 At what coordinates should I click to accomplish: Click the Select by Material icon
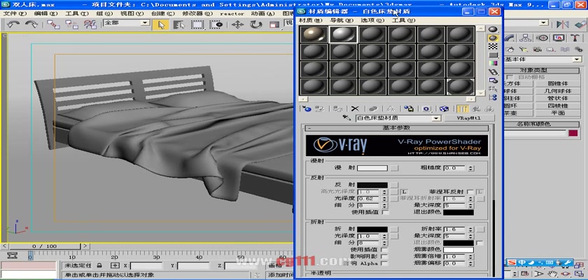(x=493, y=89)
